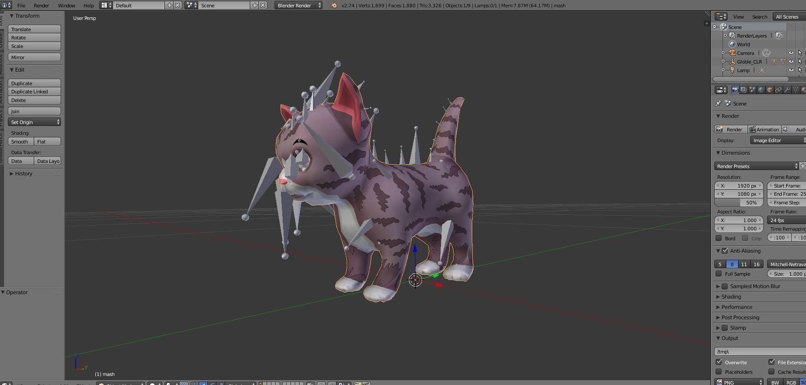This screenshot has width=806, height=385.
Task: Open the All Scenes outliner display dropdown
Action: click(x=790, y=16)
